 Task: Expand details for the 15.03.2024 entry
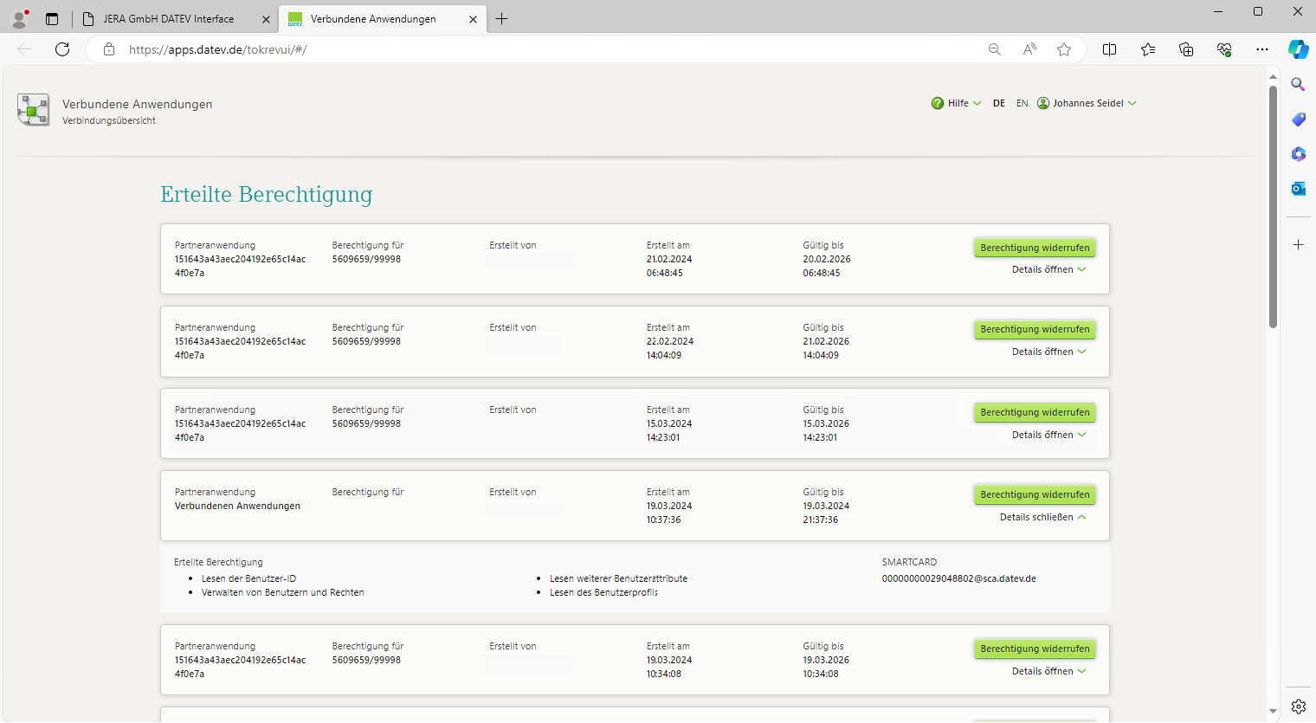point(1048,435)
